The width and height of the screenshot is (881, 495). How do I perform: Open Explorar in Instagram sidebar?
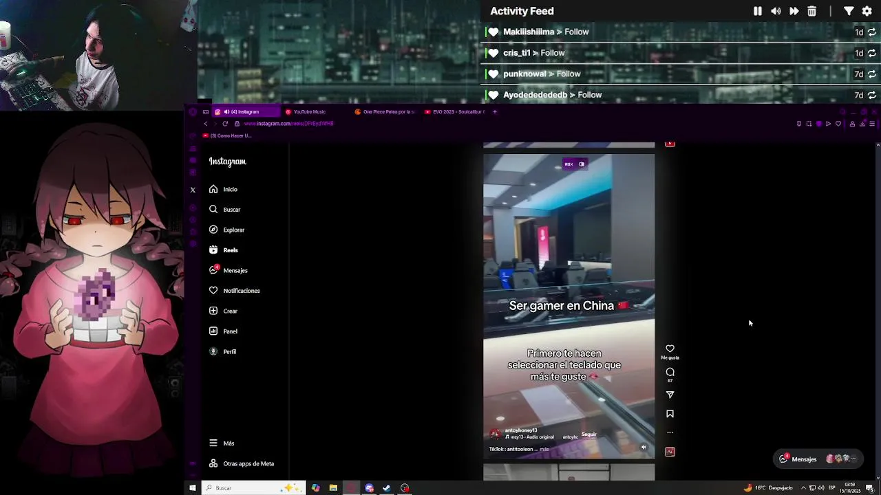(x=227, y=230)
